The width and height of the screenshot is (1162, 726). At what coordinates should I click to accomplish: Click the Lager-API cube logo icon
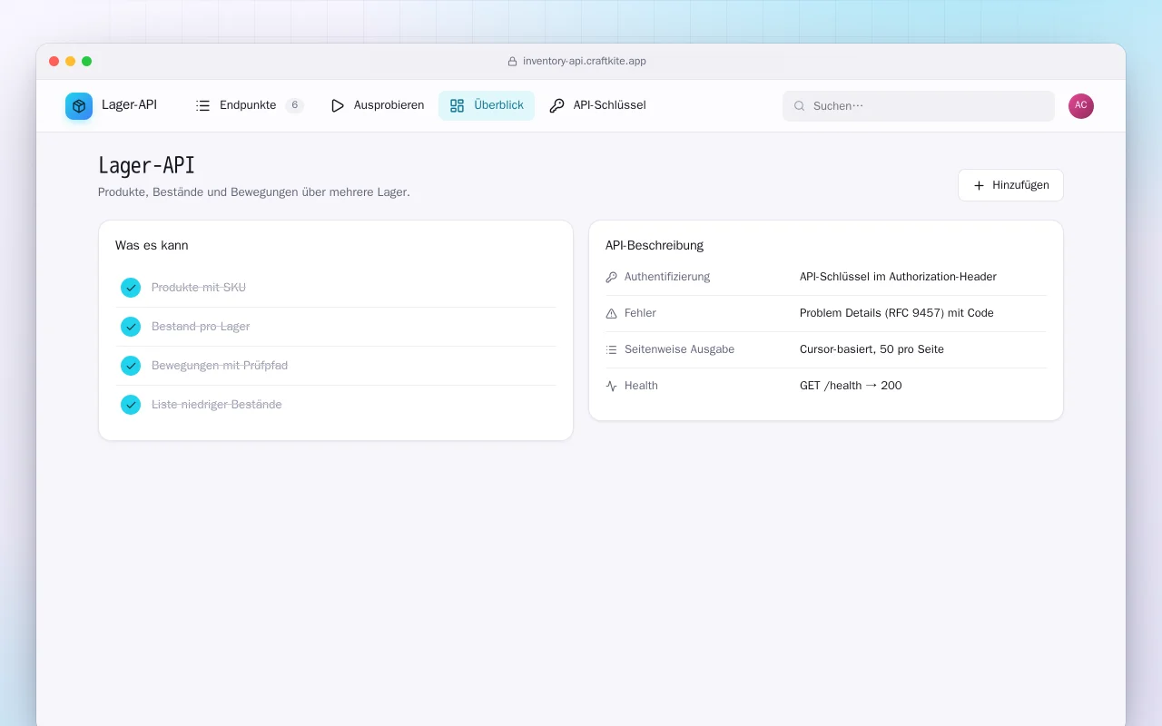(79, 106)
